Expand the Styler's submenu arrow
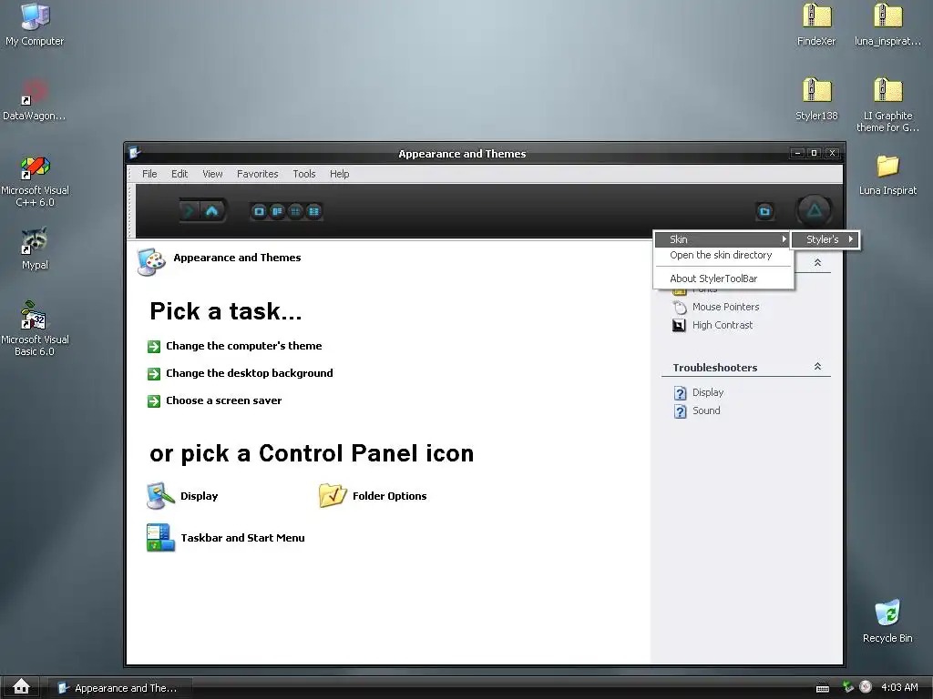The width and height of the screenshot is (933, 699). coord(851,239)
